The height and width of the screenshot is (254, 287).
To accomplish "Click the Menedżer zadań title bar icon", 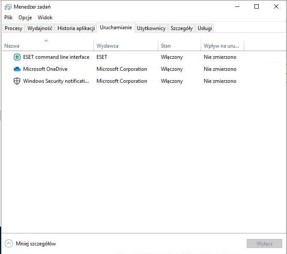I will click(8, 7).
